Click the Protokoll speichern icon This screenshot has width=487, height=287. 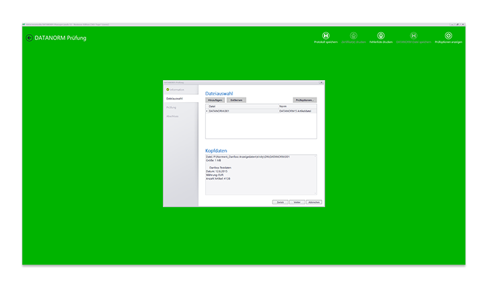click(325, 35)
